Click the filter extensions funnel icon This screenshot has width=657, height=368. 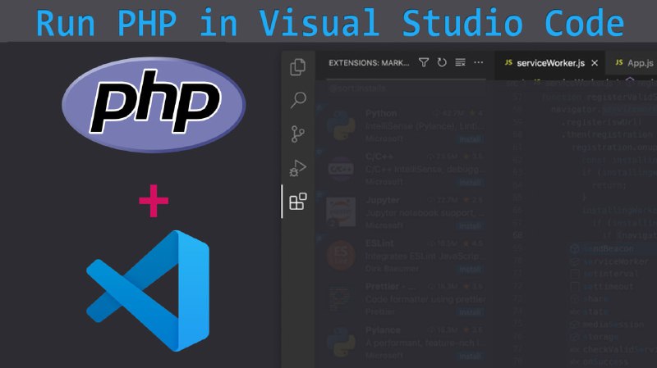click(x=424, y=63)
